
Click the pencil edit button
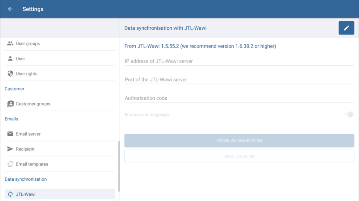tap(346, 28)
